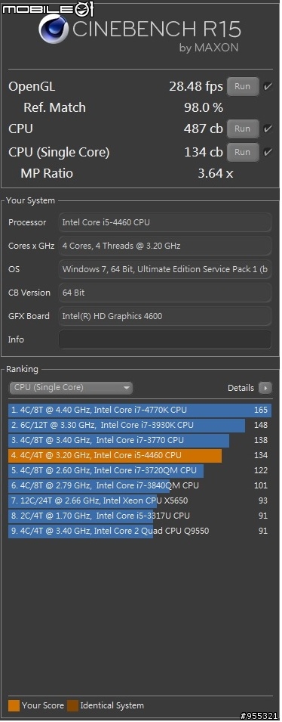Click the Cinebench sphere logo icon
The image size is (282, 722).
[x=54, y=29]
